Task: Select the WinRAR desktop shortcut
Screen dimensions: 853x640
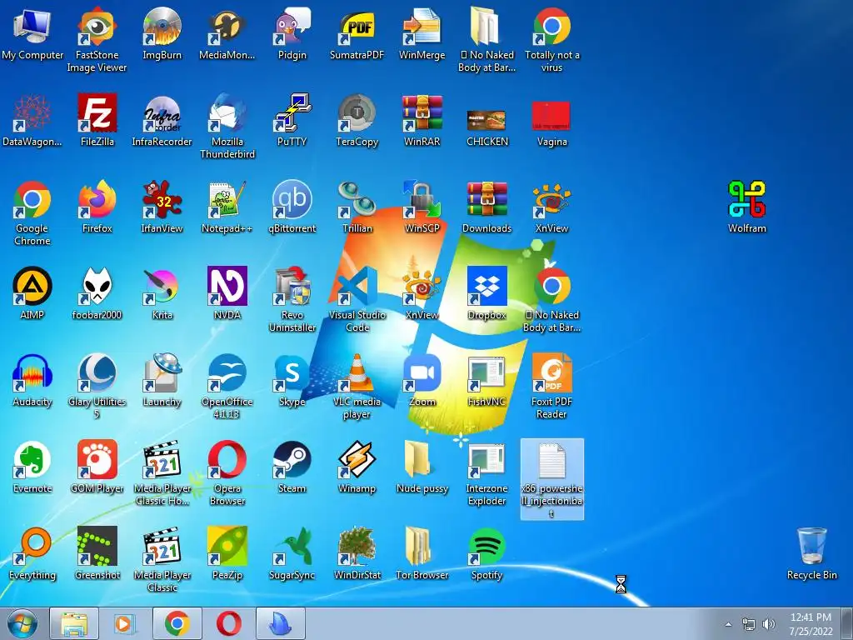Action: (422, 120)
